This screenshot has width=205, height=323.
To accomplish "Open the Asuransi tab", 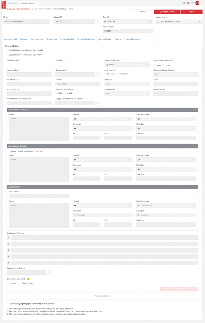I will (118, 39).
